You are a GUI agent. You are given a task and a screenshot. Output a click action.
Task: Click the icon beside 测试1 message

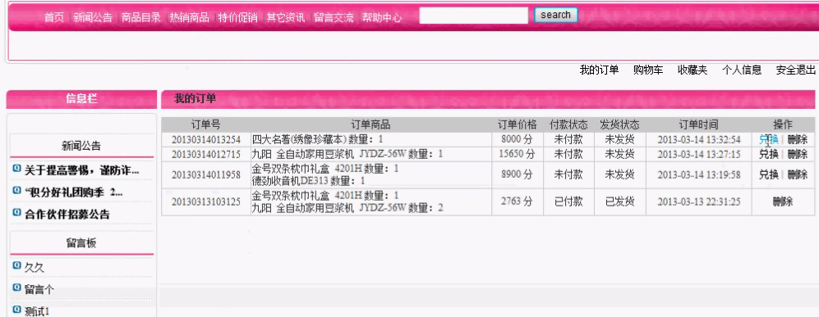pyautogui.click(x=16, y=310)
